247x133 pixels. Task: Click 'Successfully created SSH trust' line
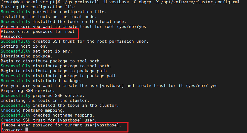click(x=74, y=41)
